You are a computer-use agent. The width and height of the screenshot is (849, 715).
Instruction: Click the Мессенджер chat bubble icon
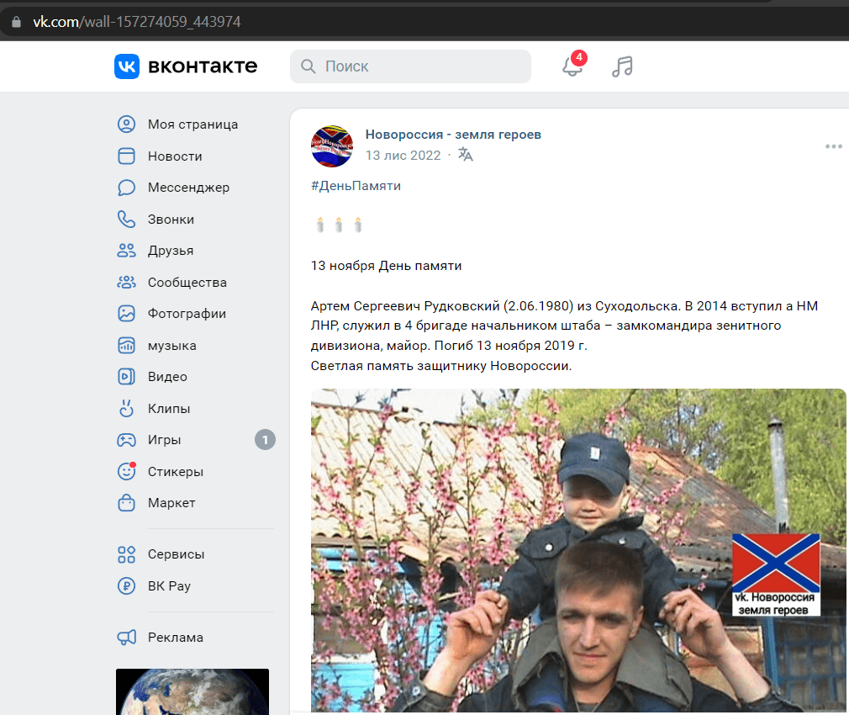127,188
